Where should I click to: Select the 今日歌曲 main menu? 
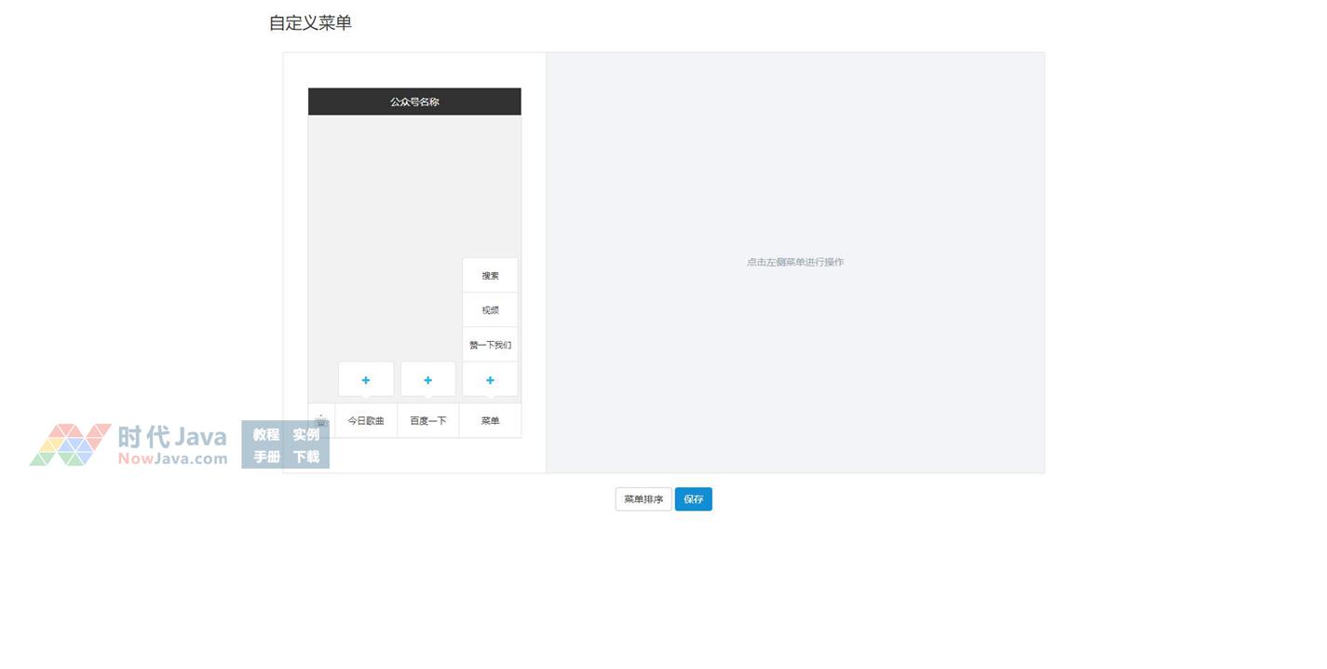pos(366,421)
